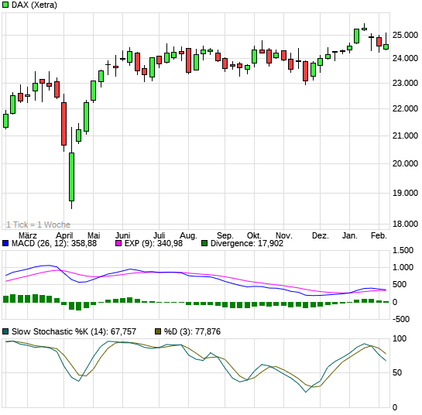Click the 20.000 price axis value
422x415 pixels.
click(x=405, y=163)
